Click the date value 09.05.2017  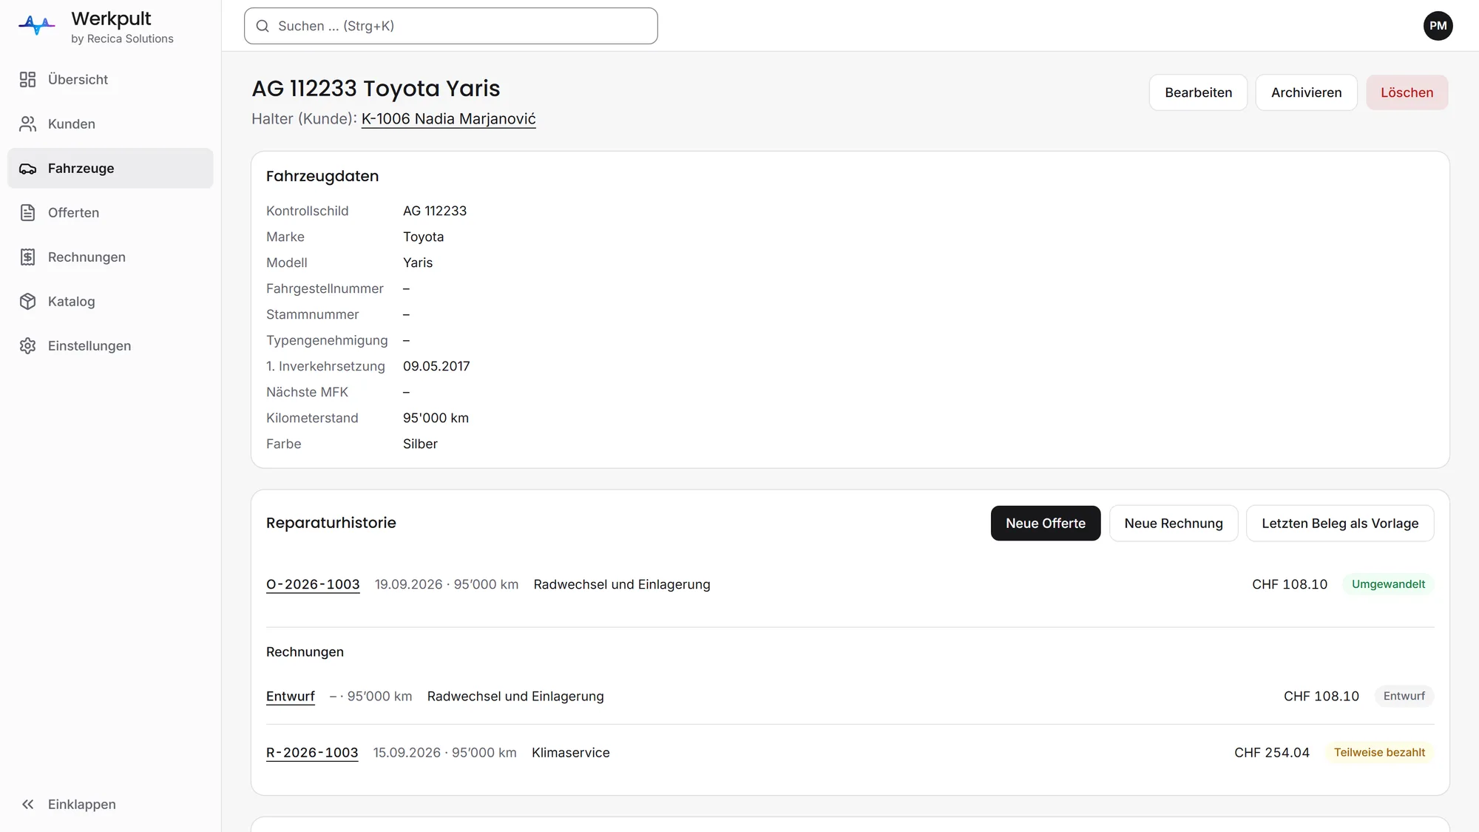click(436, 366)
